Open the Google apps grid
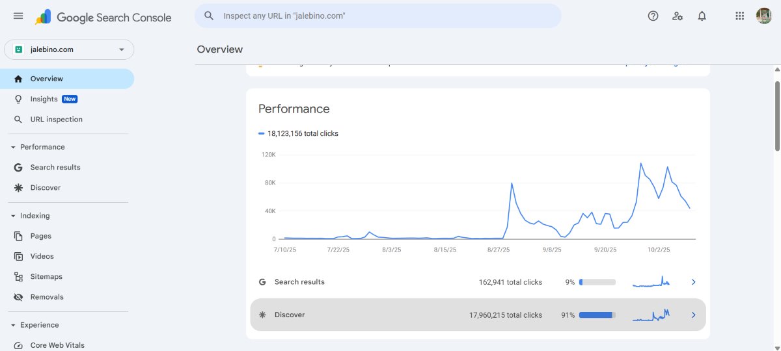Viewport: 781px width, 351px height. pyautogui.click(x=739, y=16)
